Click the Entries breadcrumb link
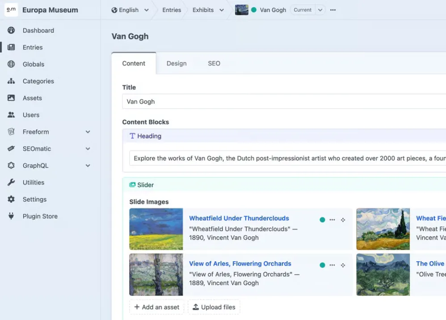The width and height of the screenshot is (446, 320). [172, 10]
